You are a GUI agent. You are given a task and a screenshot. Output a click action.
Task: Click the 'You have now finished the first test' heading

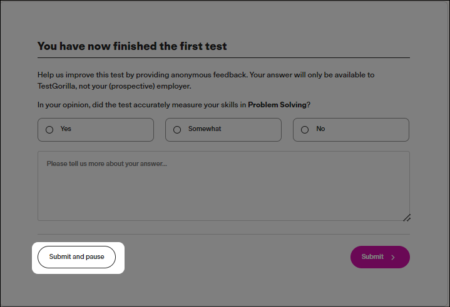point(132,46)
